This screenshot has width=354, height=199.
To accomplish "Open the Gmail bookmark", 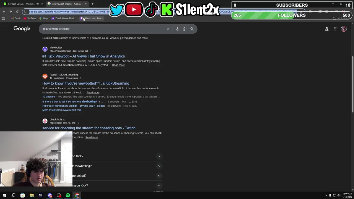I will (15, 19).
